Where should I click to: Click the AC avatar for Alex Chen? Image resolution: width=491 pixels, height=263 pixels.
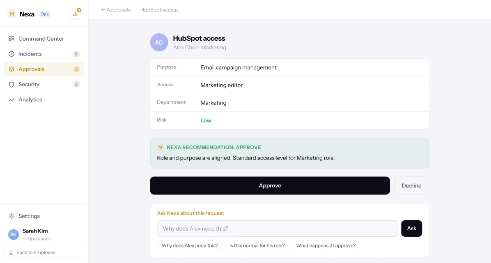coord(159,42)
